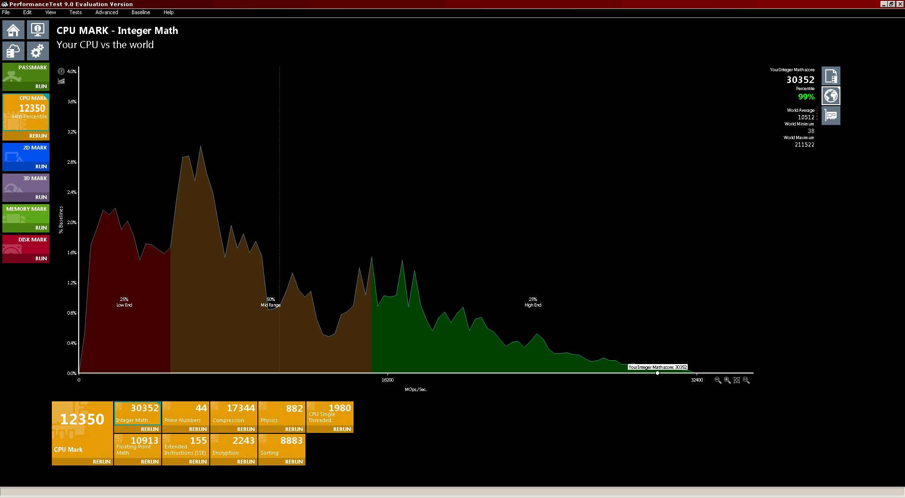
Task: Open the System Information monitor icon
Action: point(38,30)
